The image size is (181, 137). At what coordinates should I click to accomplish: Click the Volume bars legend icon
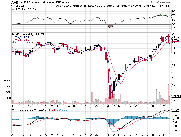click(13, 42)
